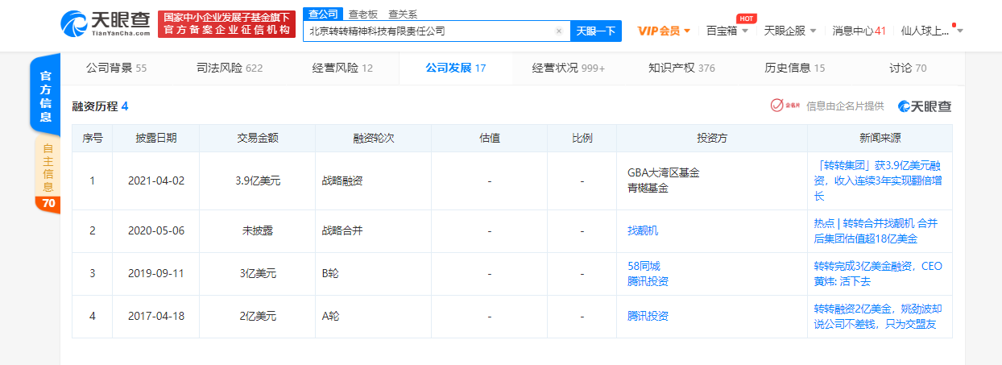
Task: Click the 披露日期 column header
Action: tap(156, 138)
